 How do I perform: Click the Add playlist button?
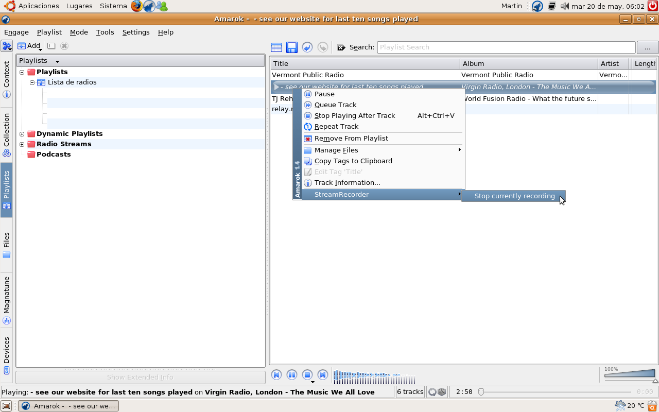click(29, 46)
